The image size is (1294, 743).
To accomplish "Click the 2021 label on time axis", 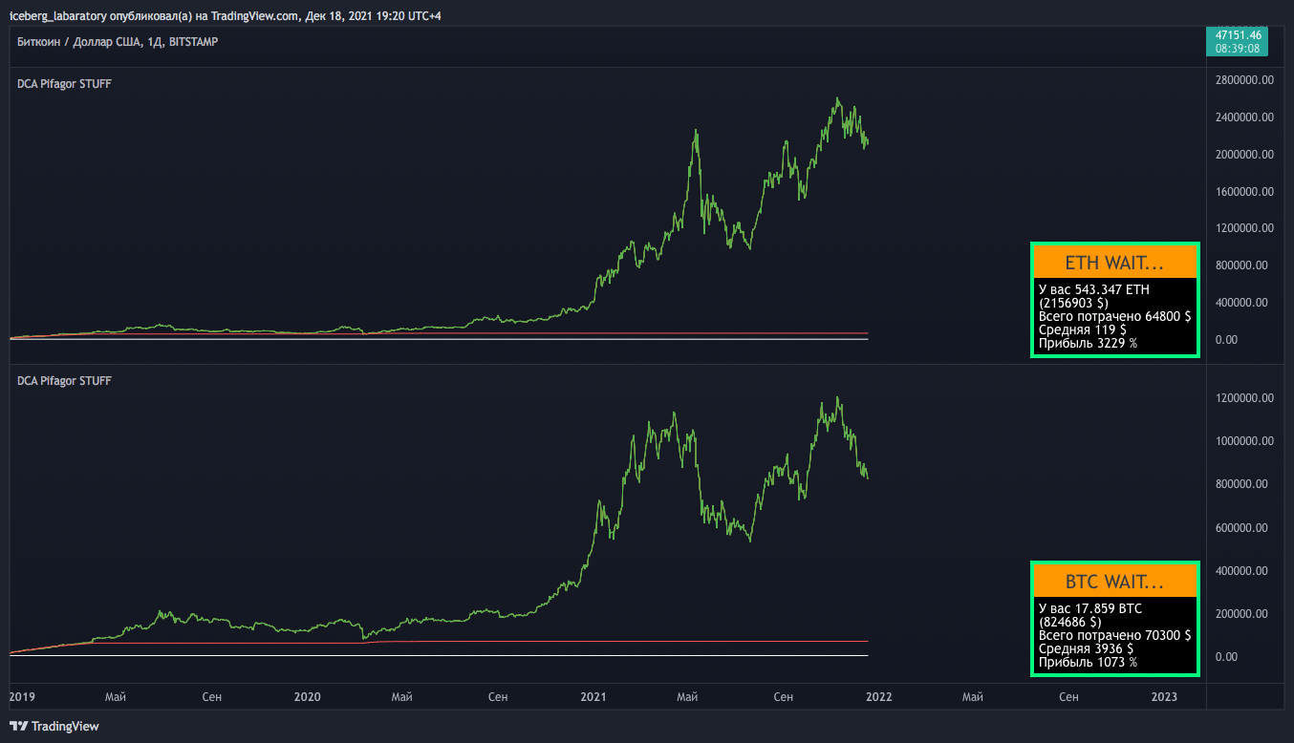I will [x=593, y=697].
